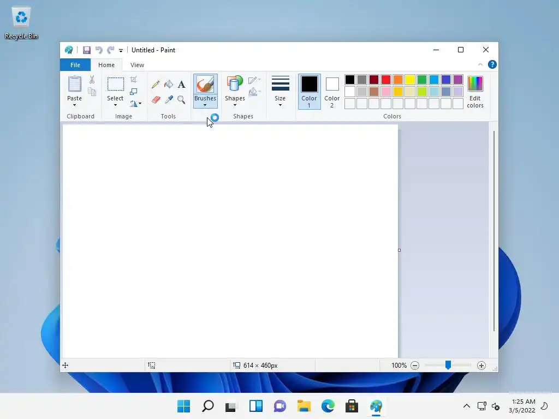Click the Zoom out minus button
Image resolution: width=559 pixels, height=419 pixels.
[x=415, y=366]
